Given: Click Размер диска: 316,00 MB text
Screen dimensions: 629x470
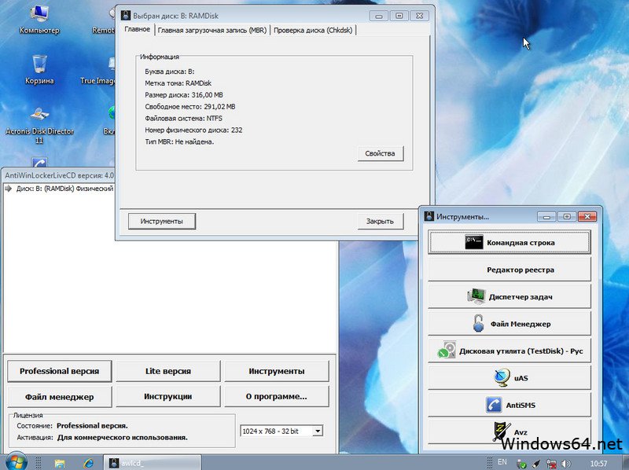Looking at the screenshot, I should tap(184, 95).
